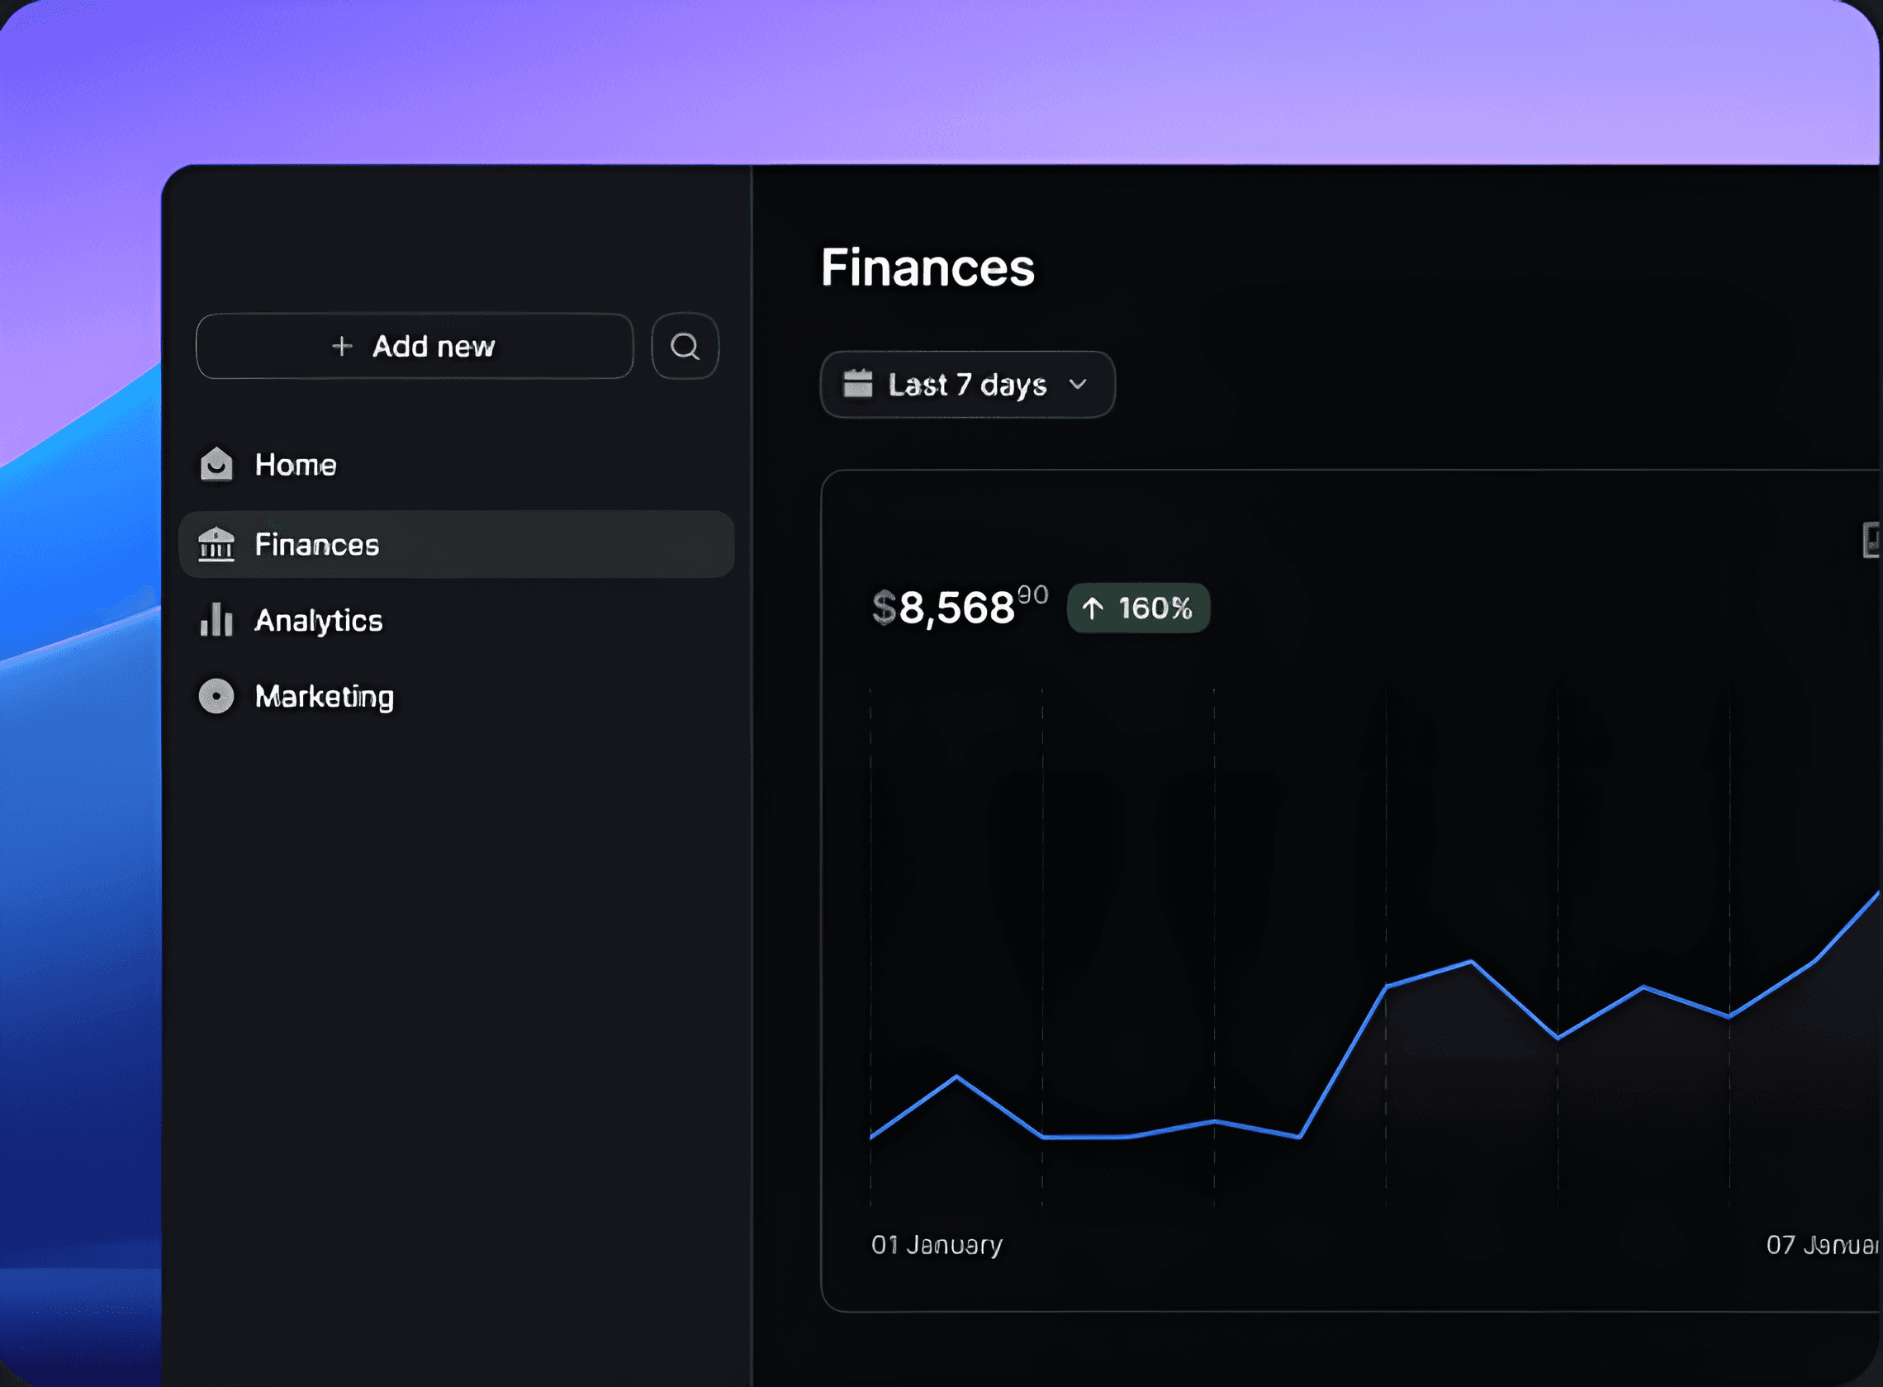
Task: Click the Analytics bar chart icon
Action: (216, 620)
